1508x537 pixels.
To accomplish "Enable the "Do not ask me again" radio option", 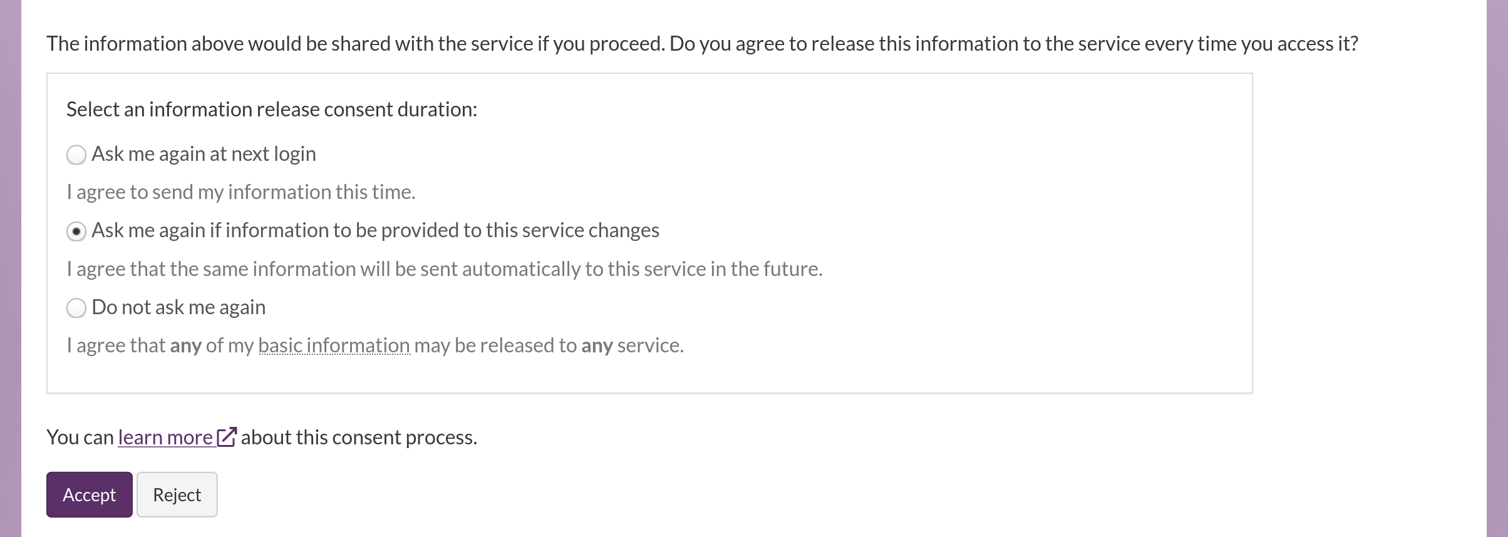I will pos(76,308).
